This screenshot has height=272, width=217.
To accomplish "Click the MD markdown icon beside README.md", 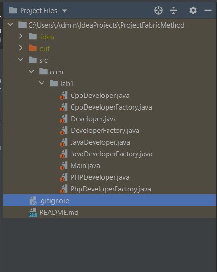I will (x=33, y=213).
